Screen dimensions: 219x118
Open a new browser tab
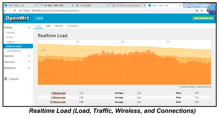click(x=186, y=5)
